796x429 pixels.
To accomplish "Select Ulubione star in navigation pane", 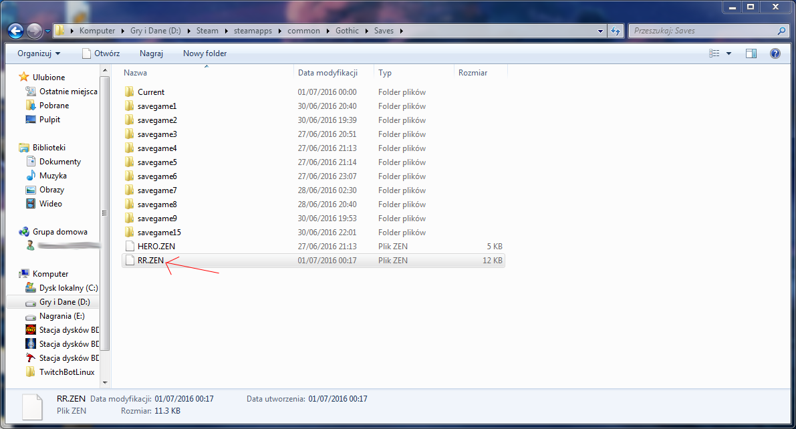I will [24, 77].
